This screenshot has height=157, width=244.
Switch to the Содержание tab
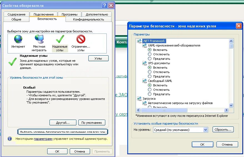click(16, 14)
